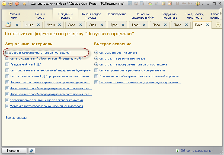Switch to Производство section
Screen dimensions: 224x155
click(116, 14)
